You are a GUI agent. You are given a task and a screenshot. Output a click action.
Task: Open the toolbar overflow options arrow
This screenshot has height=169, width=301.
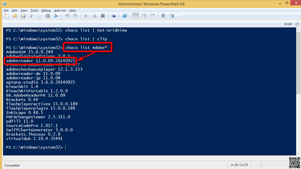click(177, 17)
